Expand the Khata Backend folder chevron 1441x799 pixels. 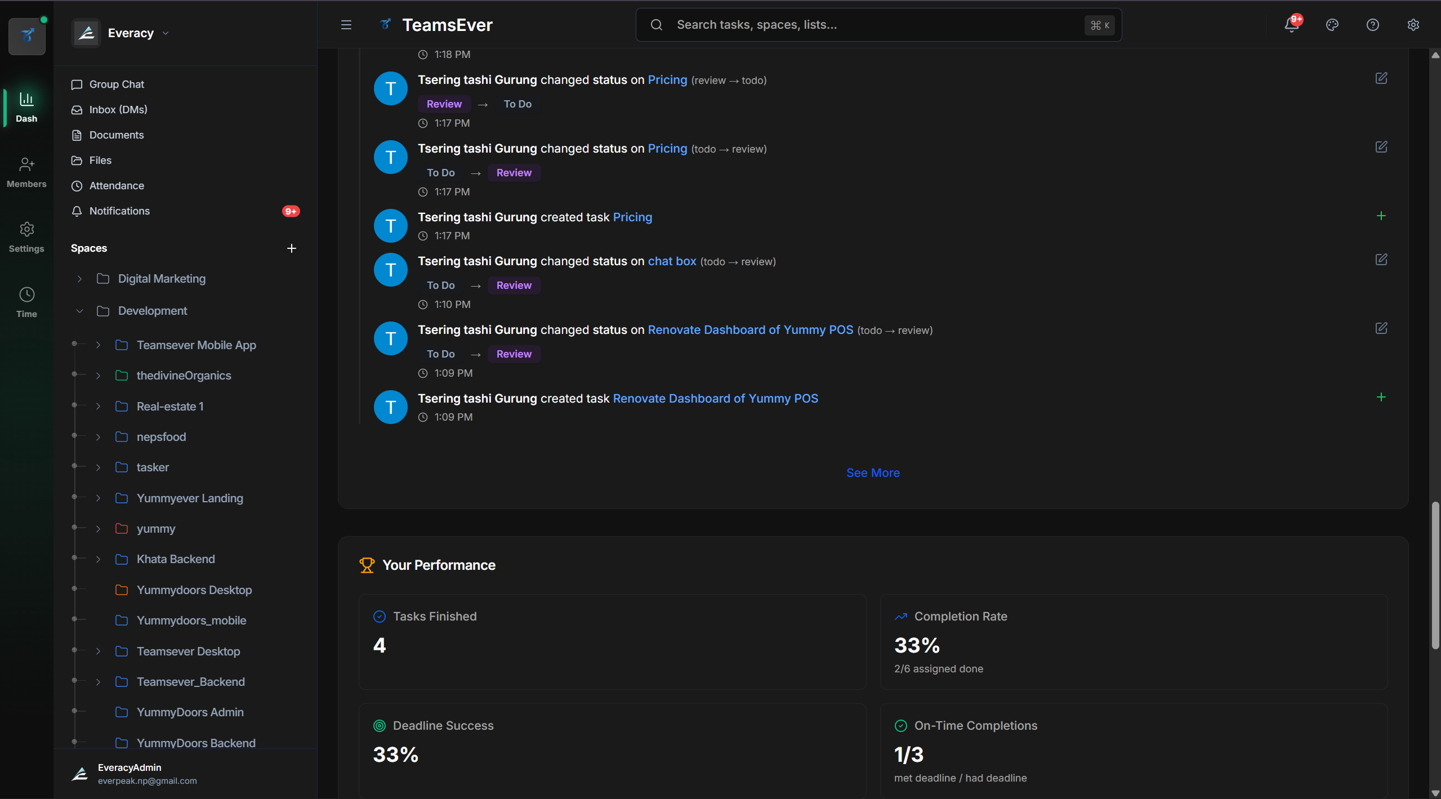pyautogui.click(x=98, y=559)
